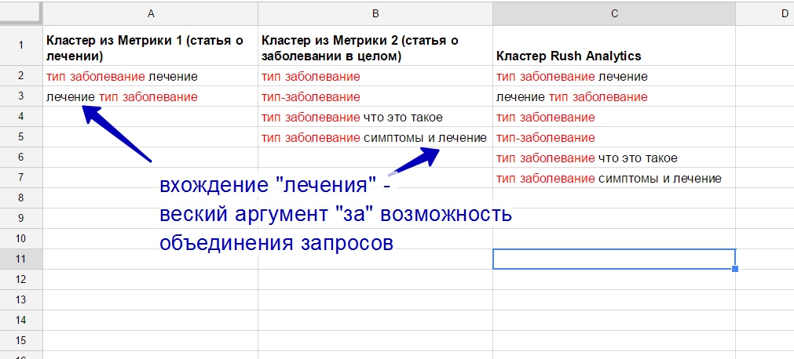The image size is (794, 359).
Task: Click the highlighted empty cell C11
Action: [x=614, y=259]
